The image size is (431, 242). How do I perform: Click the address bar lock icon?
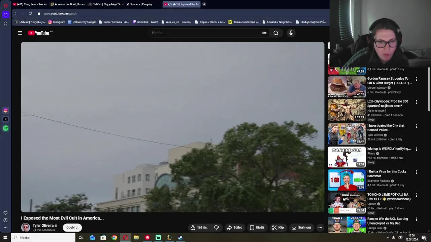point(39,13)
